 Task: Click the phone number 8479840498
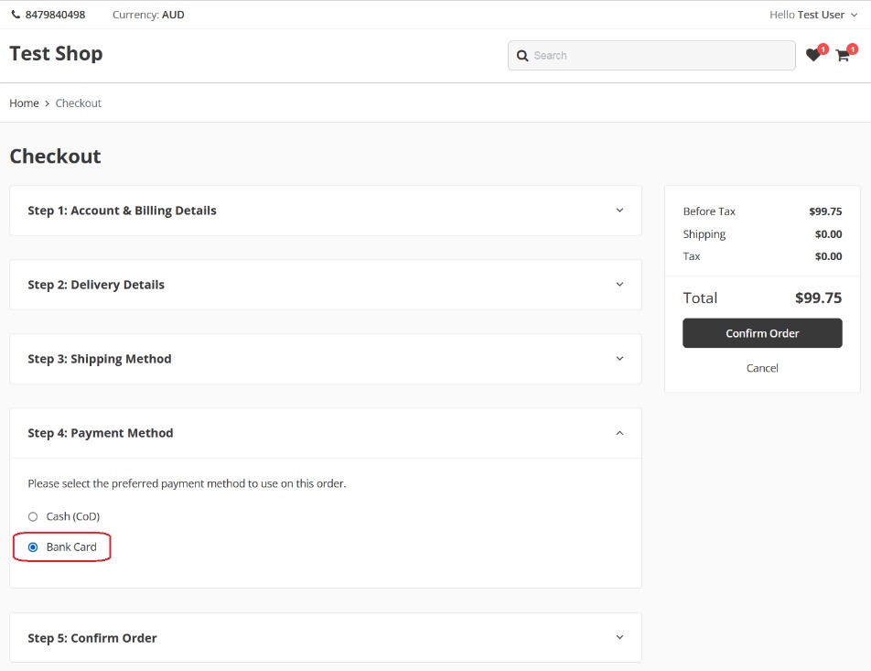[55, 15]
